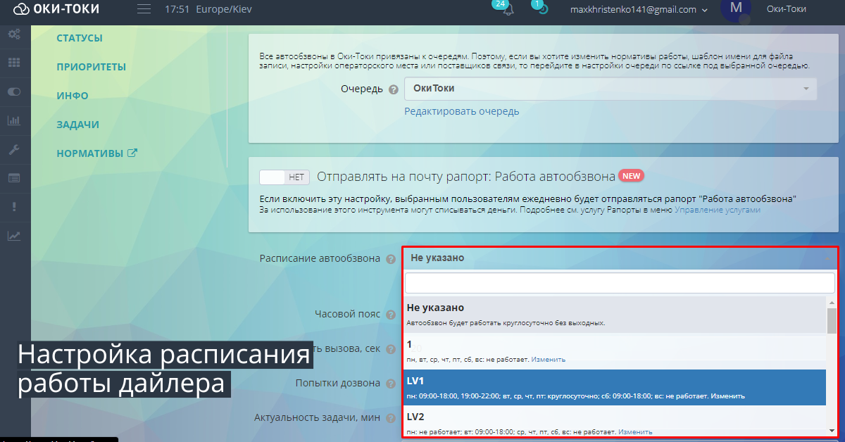Select the LV1 schedule option

click(614, 387)
